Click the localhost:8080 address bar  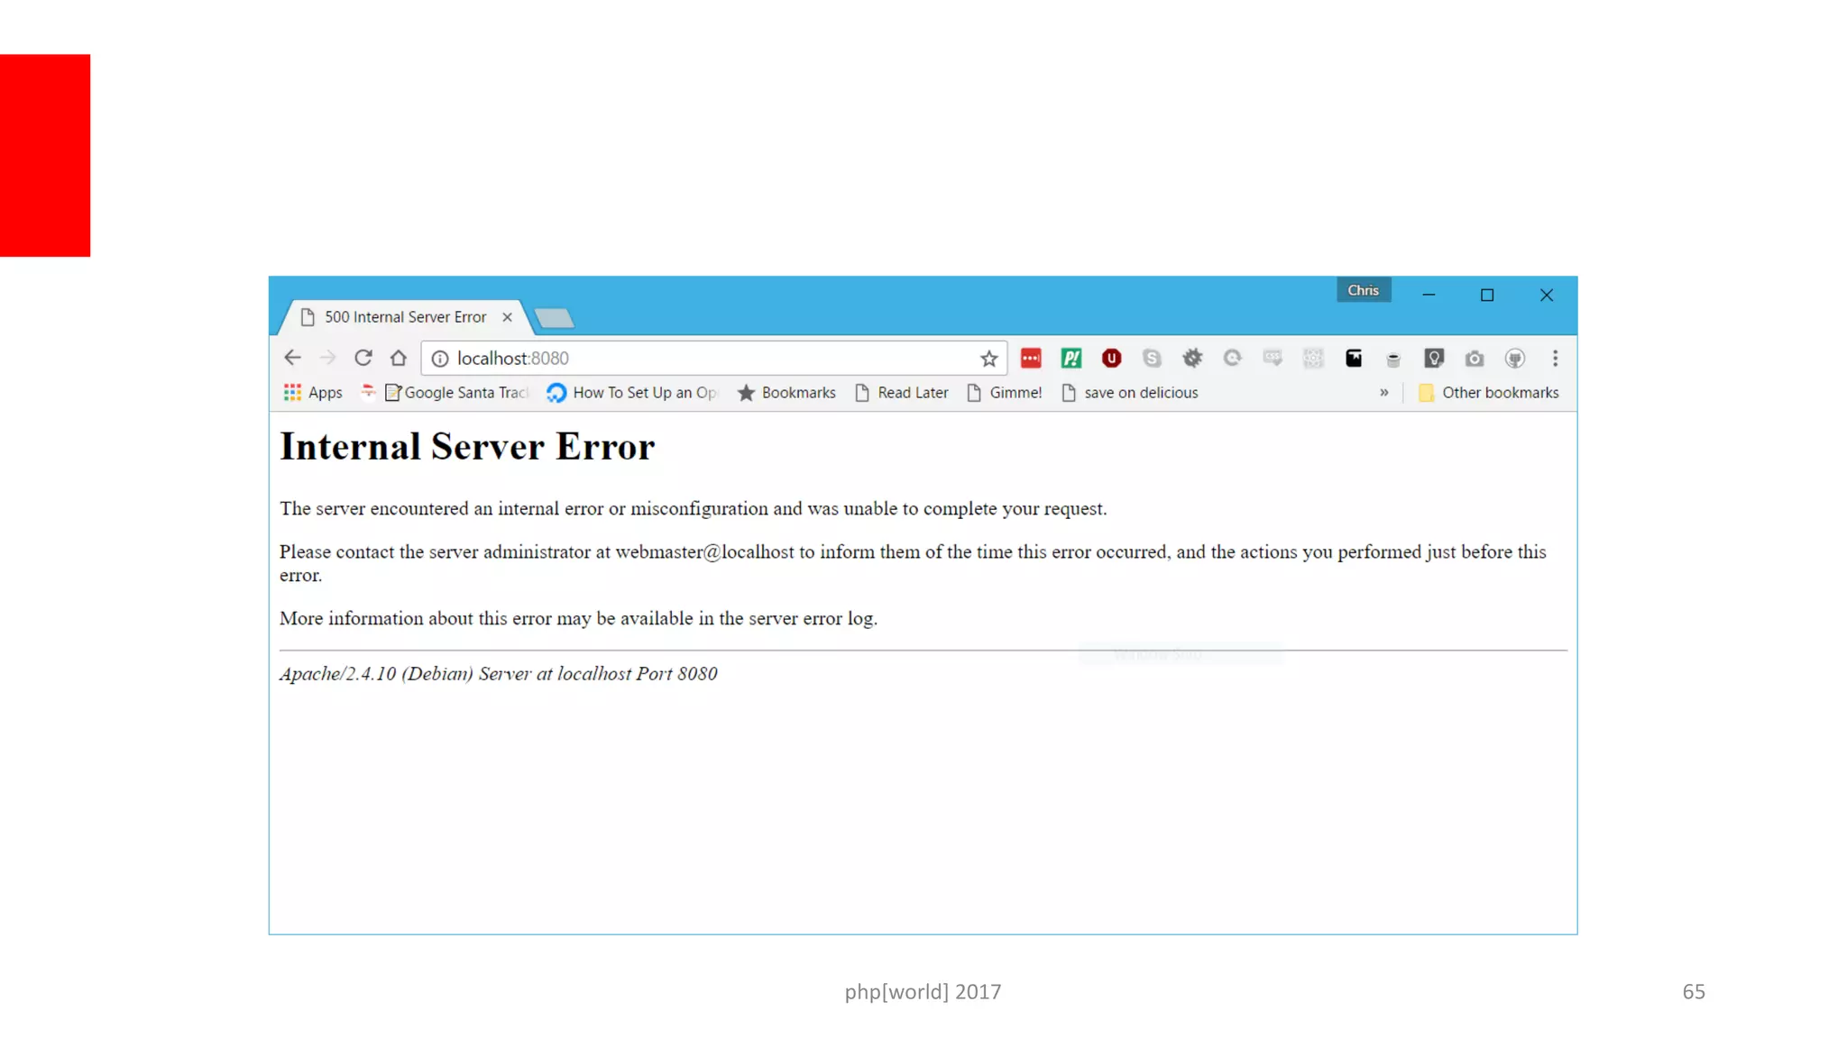point(703,359)
